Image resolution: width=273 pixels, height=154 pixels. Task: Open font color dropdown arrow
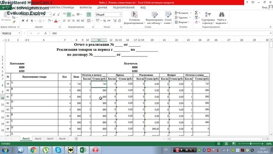pos(59,21)
